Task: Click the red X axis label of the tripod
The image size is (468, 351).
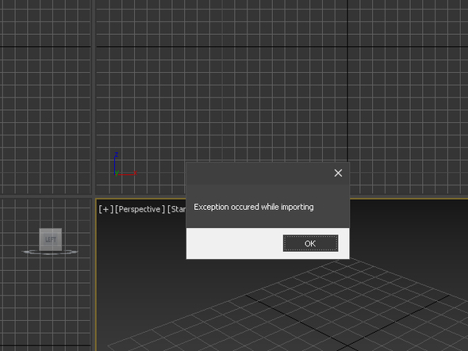Action: (135, 173)
